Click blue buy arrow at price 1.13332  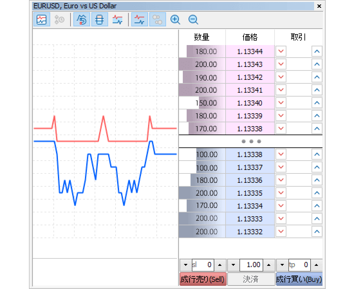tap(317, 231)
